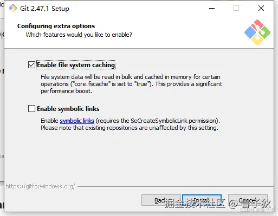The height and width of the screenshot is (216, 278).
Task: Click the "Configuring extra options" heading
Action: point(56,26)
